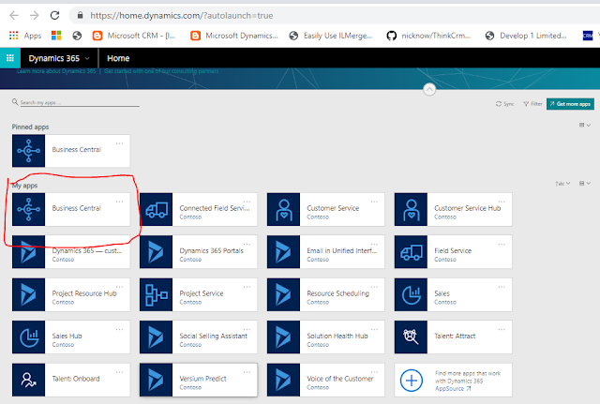The height and width of the screenshot is (404, 600).
Task: Open more options for Talent: Attract
Action: (x=502, y=329)
